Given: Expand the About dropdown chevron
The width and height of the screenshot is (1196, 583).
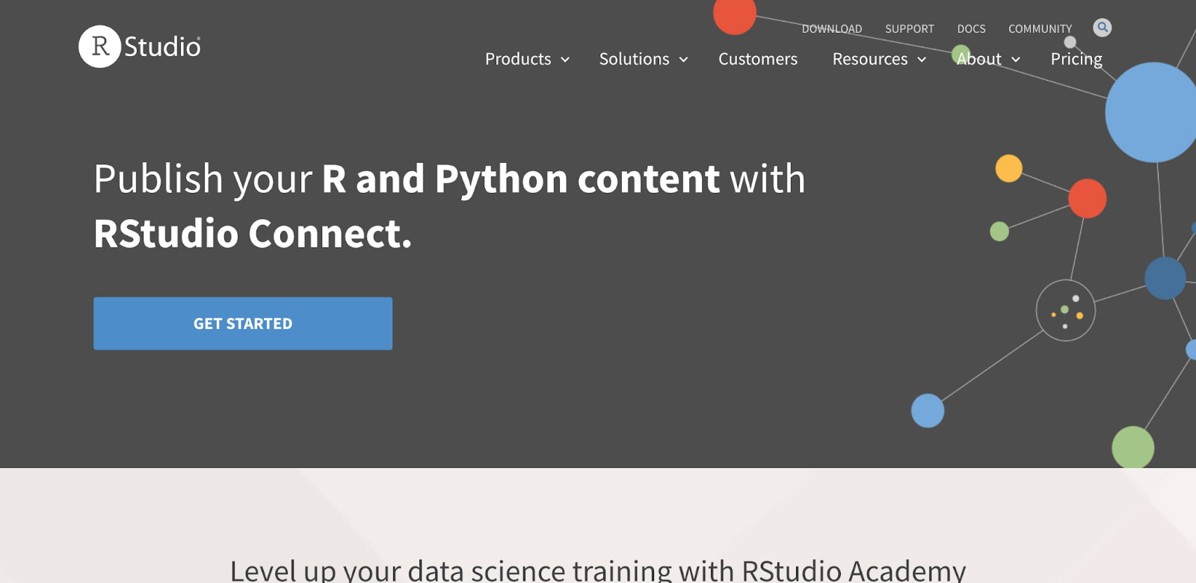Looking at the screenshot, I should click(1016, 60).
